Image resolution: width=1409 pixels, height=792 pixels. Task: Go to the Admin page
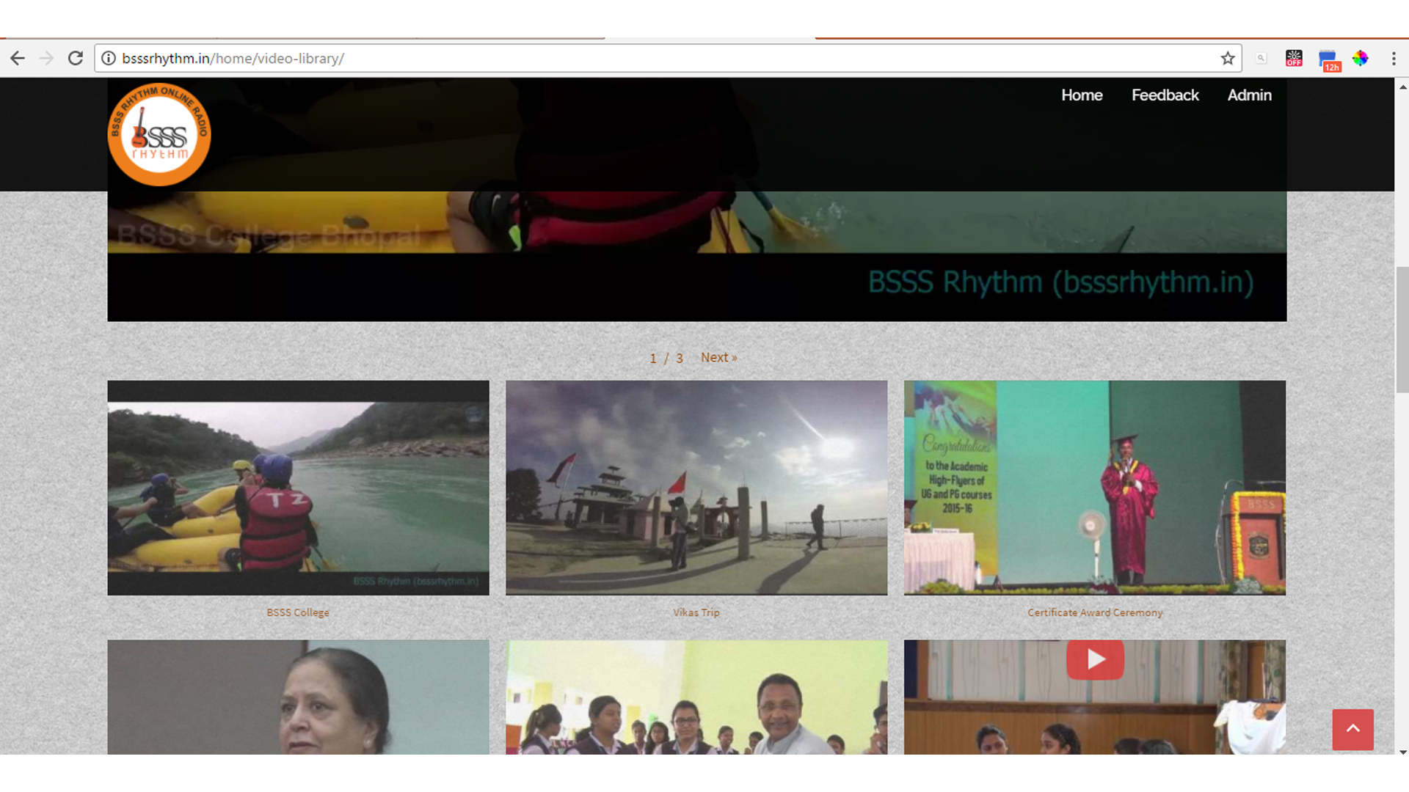1249,95
